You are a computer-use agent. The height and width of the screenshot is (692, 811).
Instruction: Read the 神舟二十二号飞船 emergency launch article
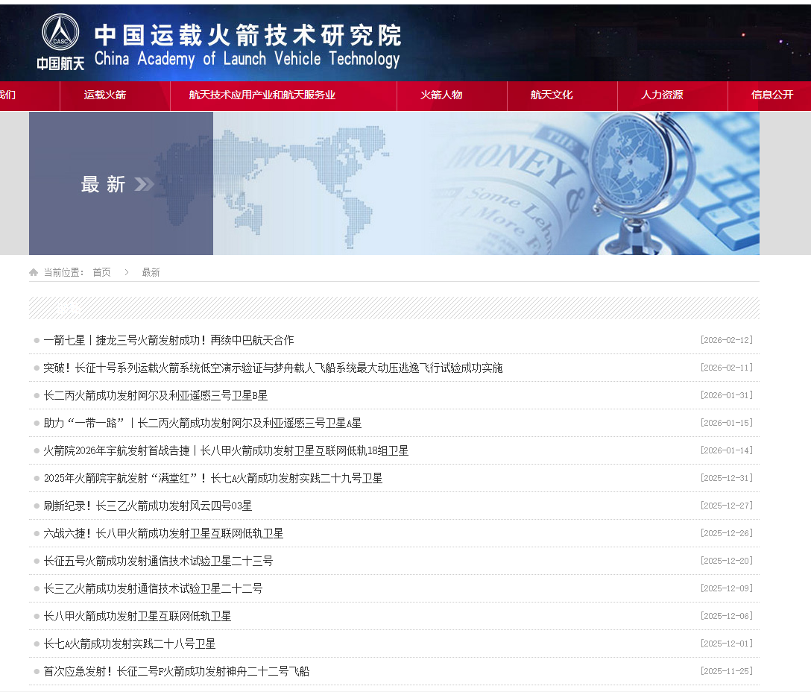click(176, 671)
